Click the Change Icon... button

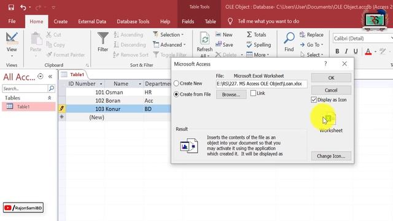click(331, 156)
